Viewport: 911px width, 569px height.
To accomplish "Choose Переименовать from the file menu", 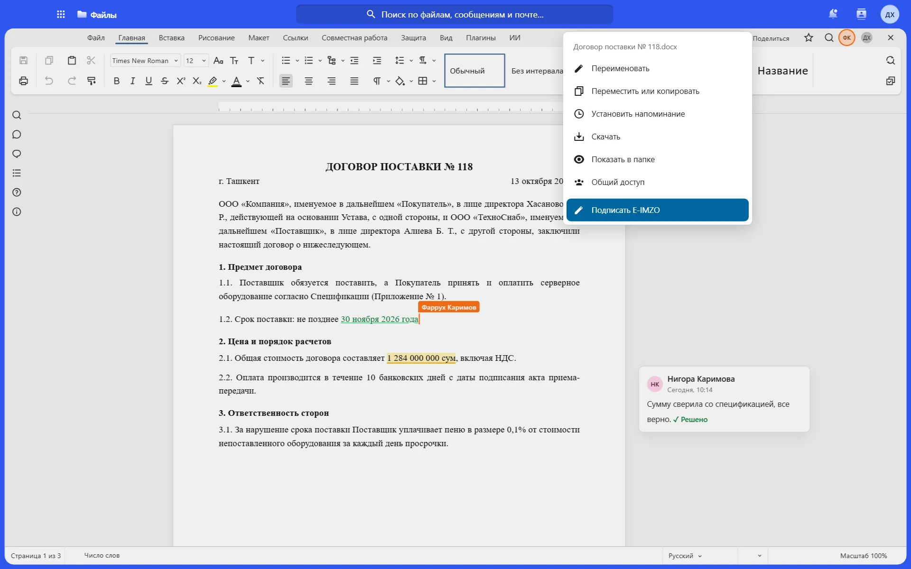I will (657, 68).
